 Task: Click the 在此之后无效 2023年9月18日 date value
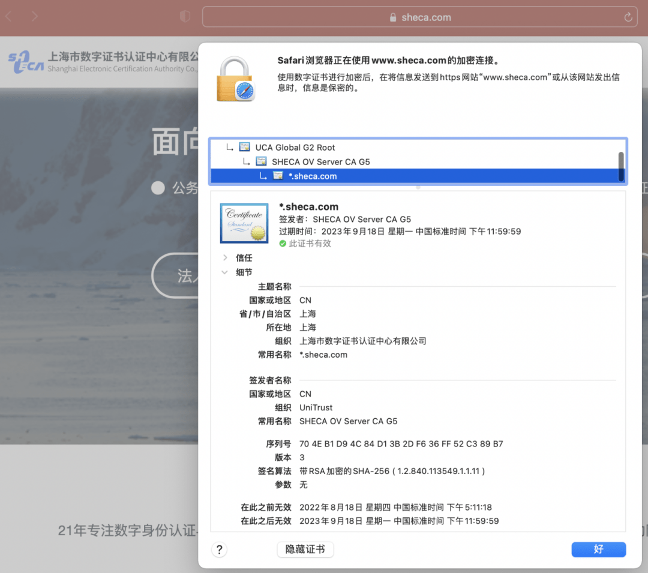pyautogui.click(x=399, y=521)
